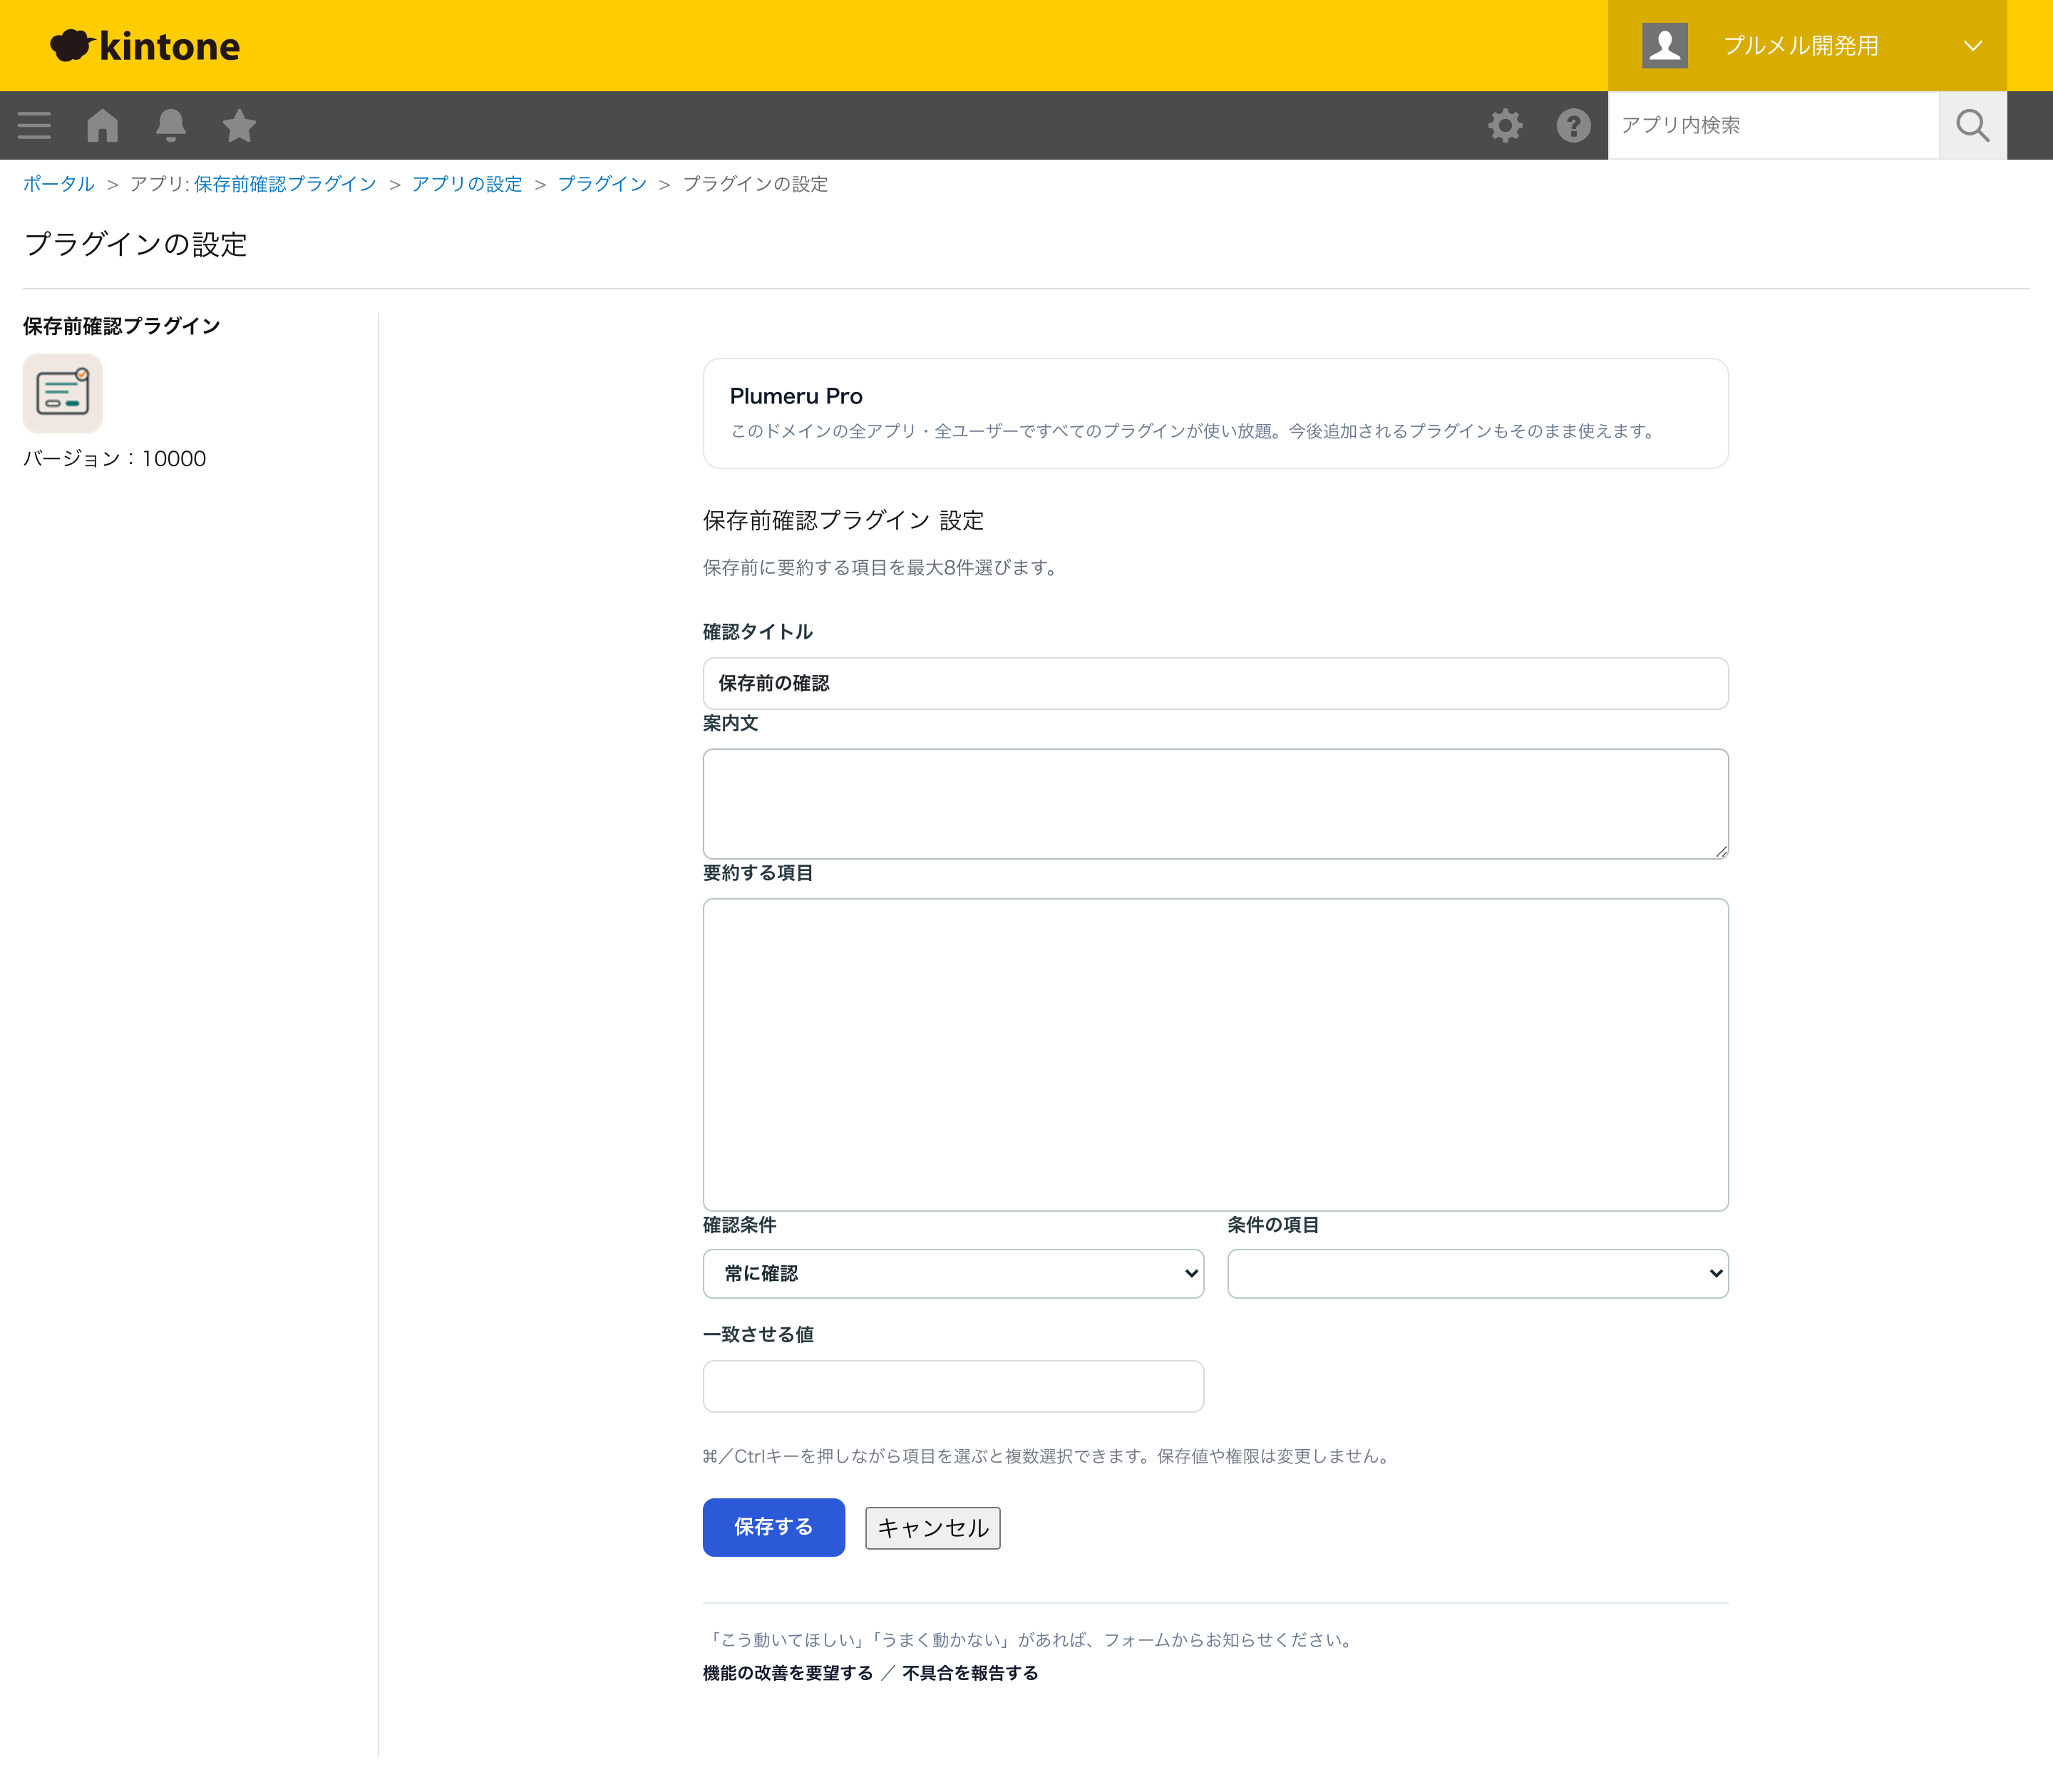
Task: Open notifications bell icon
Action: point(171,126)
